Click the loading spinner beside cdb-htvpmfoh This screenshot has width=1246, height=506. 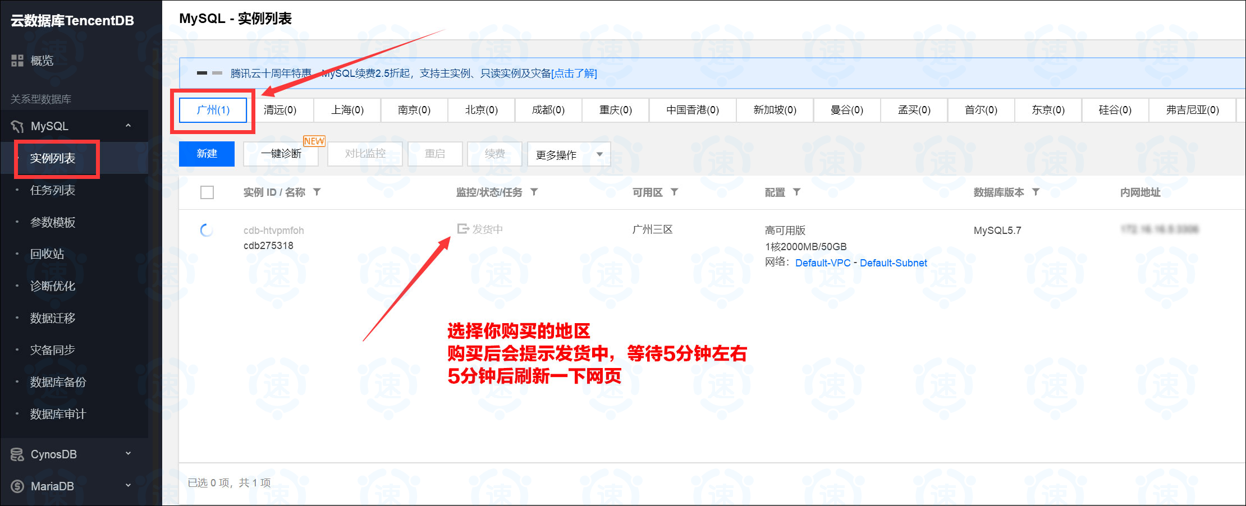pos(207,230)
